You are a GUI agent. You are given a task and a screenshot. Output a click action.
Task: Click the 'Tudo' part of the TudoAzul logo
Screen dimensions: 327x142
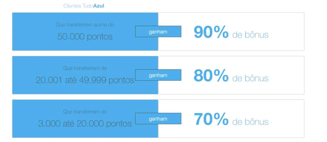click(x=88, y=6)
